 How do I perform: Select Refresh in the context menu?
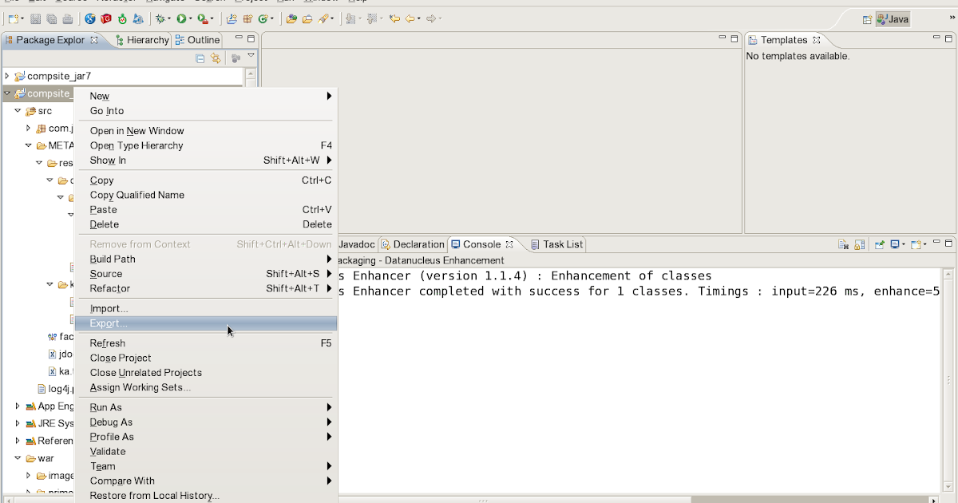(x=206, y=343)
